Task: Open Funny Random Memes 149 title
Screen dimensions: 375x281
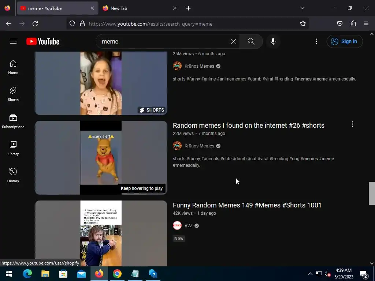Action: pos(247,205)
